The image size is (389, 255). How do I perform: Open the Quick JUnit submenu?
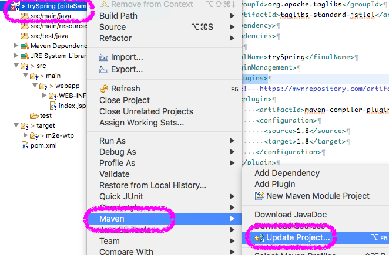point(165,196)
